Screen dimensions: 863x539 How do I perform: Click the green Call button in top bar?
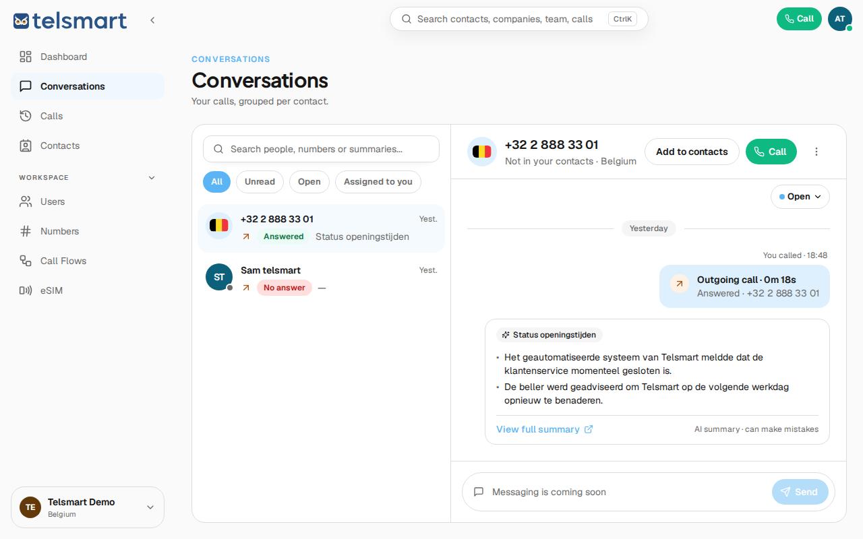[799, 19]
